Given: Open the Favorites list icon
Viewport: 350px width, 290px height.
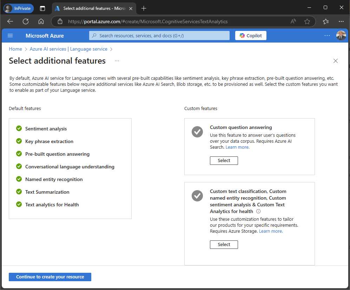Looking at the screenshot, I should [326, 21].
